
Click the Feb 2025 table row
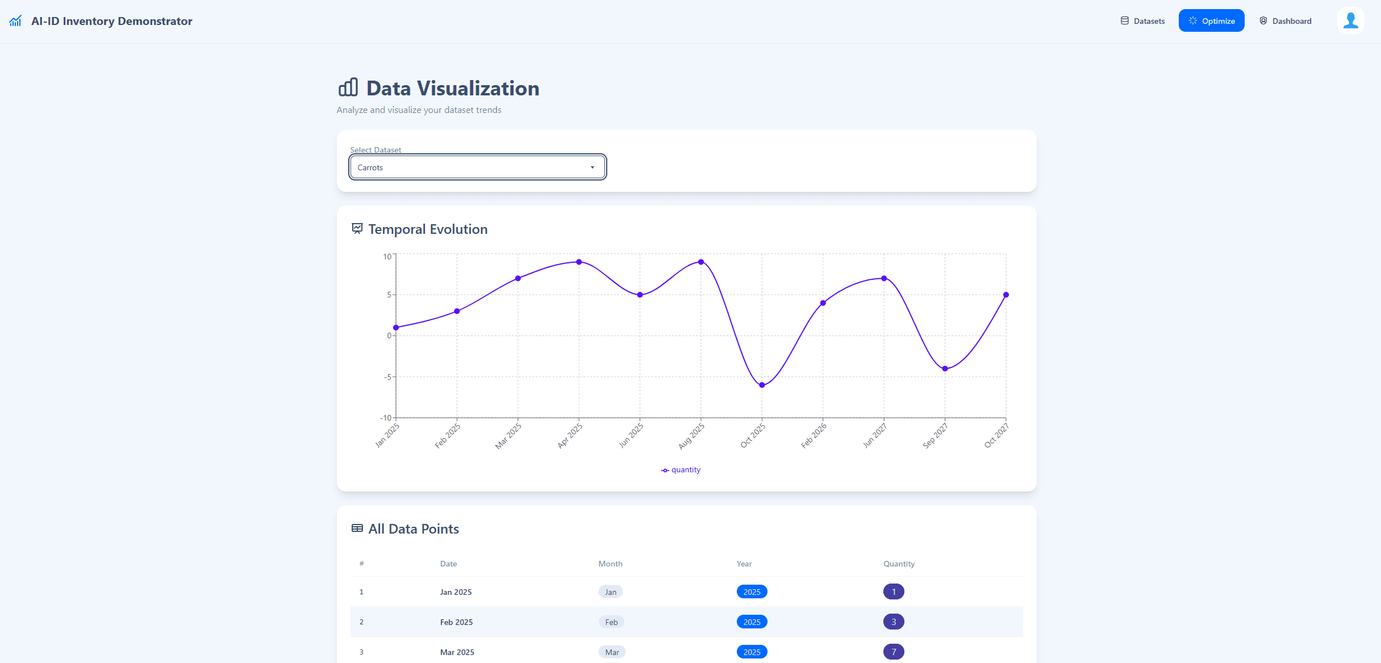tap(686, 622)
